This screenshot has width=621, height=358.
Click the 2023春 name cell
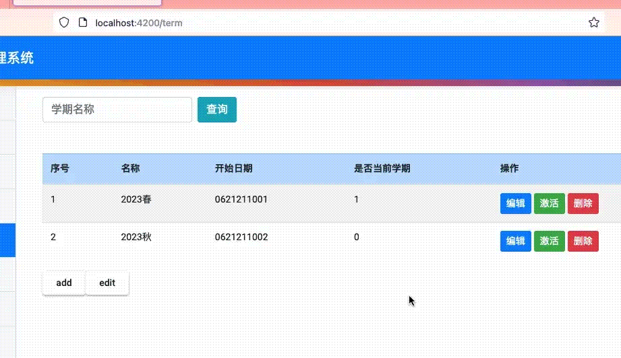point(136,199)
